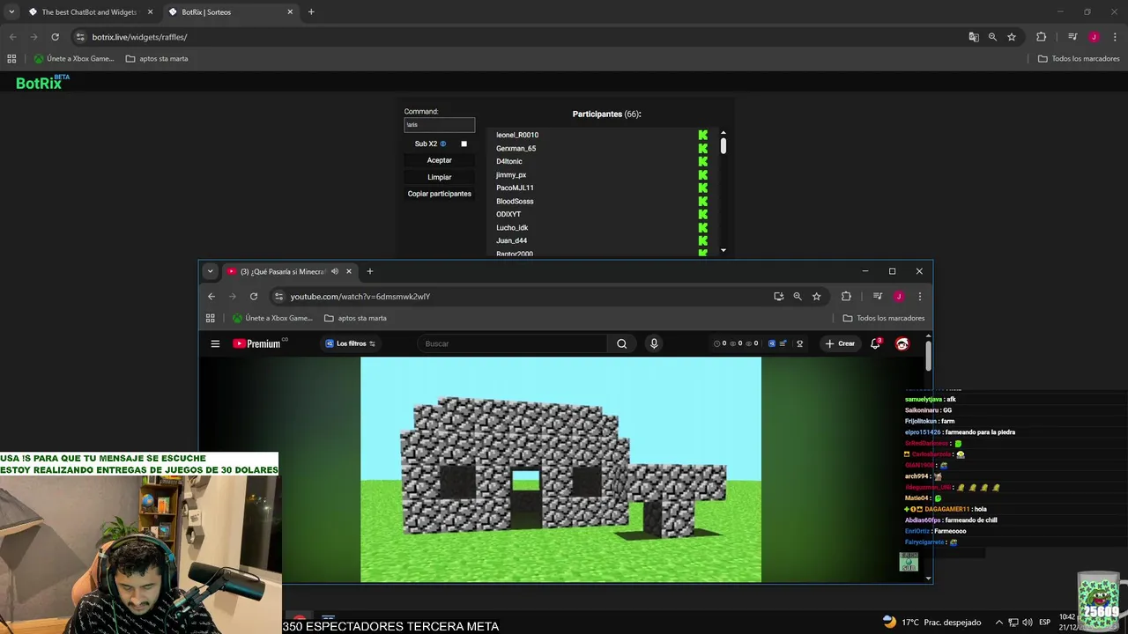Open apps grid in BotRix bookmarks bar
The width and height of the screenshot is (1128, 634).
[x=11, y=58]
